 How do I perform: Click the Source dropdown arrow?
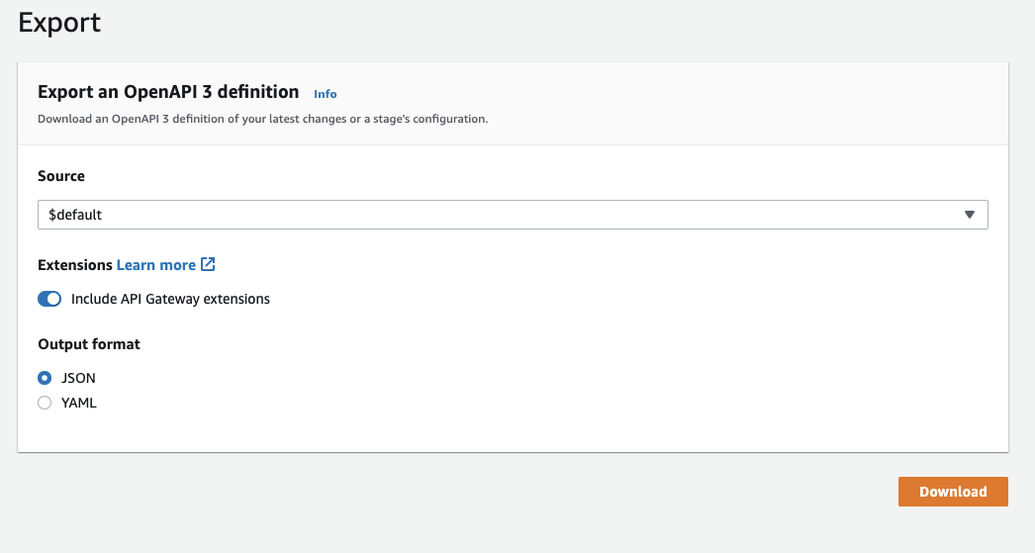pyautogui.click(x=970, y=215)
